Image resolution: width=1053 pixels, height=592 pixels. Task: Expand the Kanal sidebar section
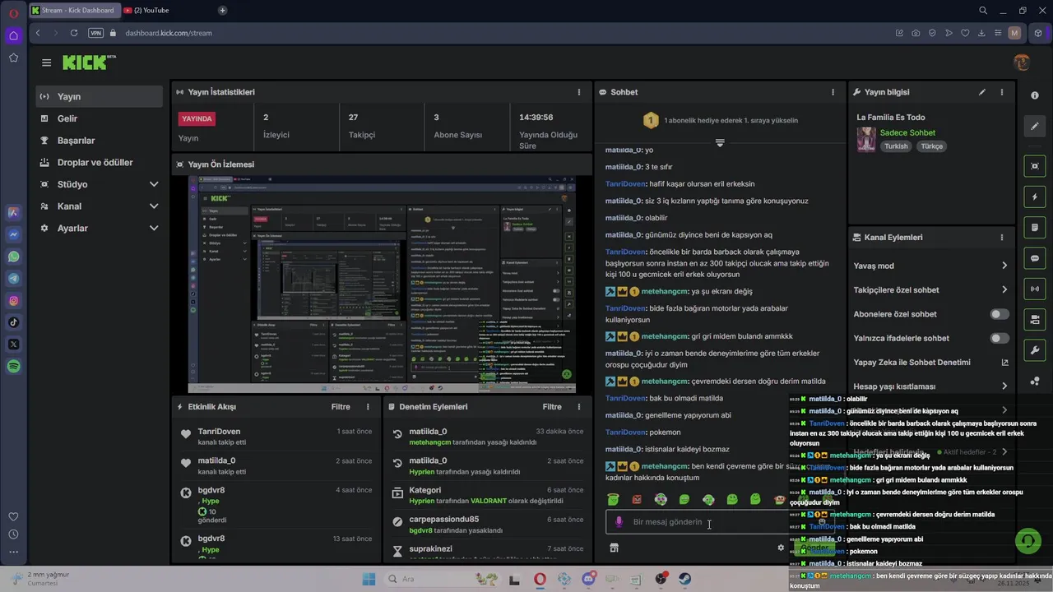tap(154, 206)
